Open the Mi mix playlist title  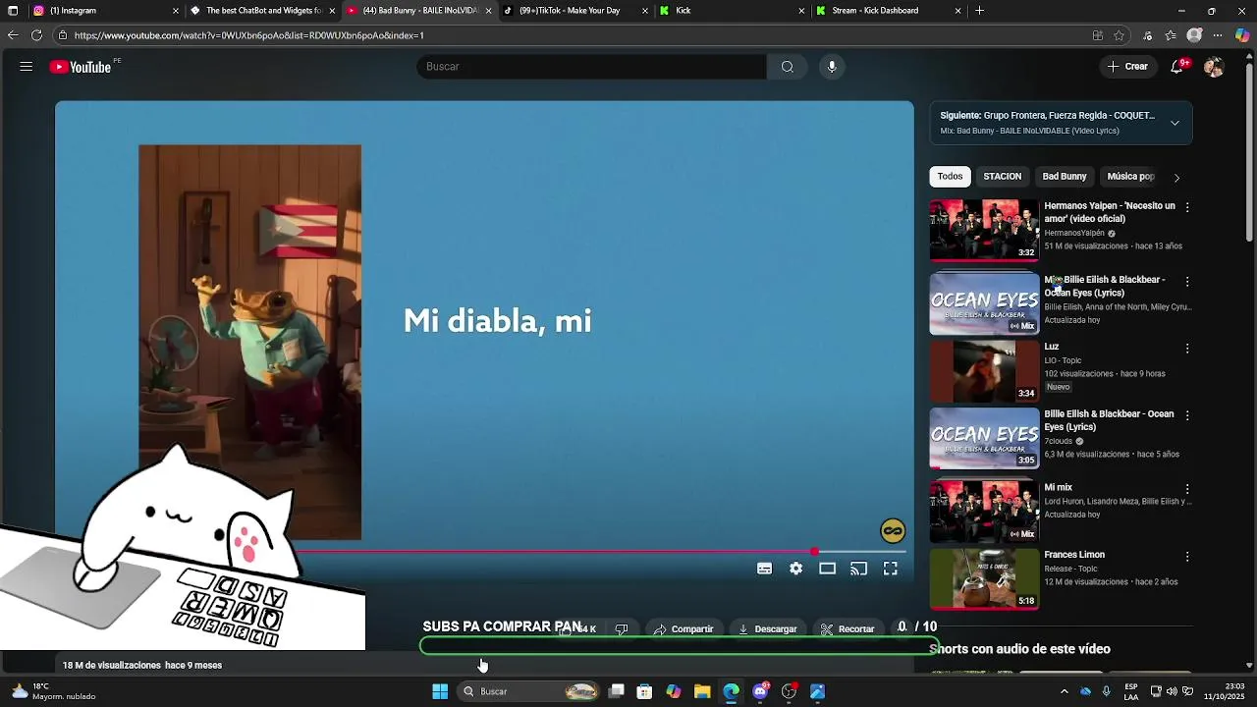[x=1058, y=488]
